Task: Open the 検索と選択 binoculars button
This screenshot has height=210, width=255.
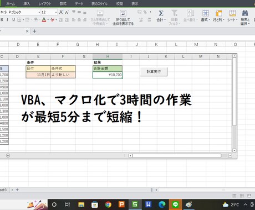Action: [245, 18]
